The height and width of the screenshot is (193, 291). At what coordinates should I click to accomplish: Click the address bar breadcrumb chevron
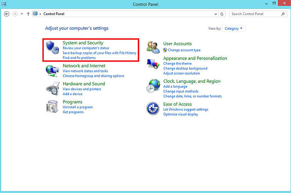(x=40, y=14)
